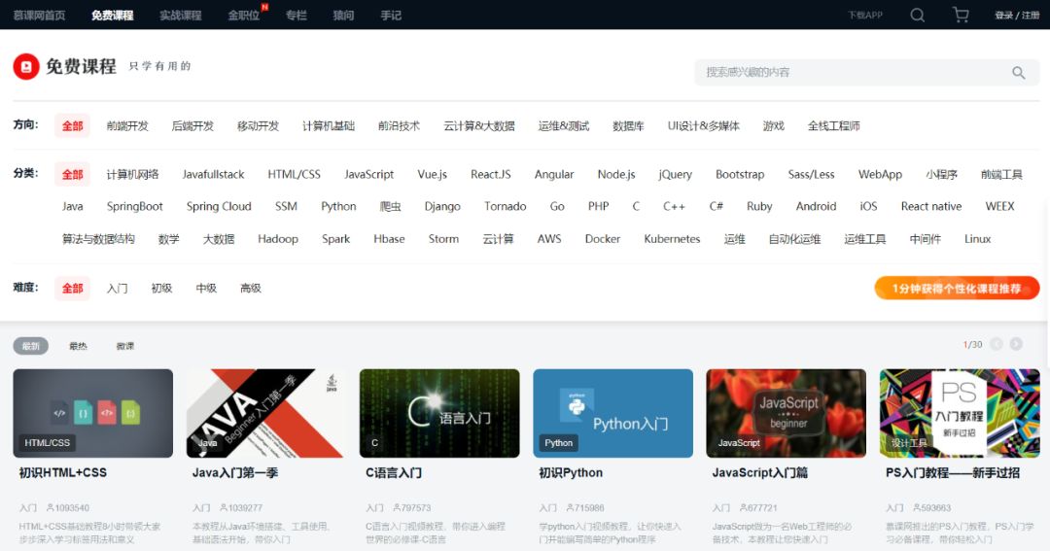This screenshot has width=1050, height=551.
Task: Open C语言入门 course thumbnail
Action: (x=439, y=413)
